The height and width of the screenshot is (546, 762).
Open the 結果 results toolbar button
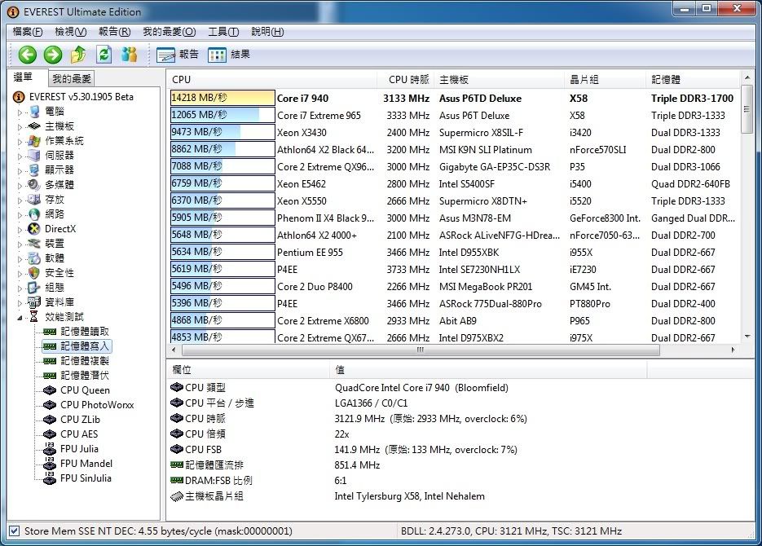point(229,55)
